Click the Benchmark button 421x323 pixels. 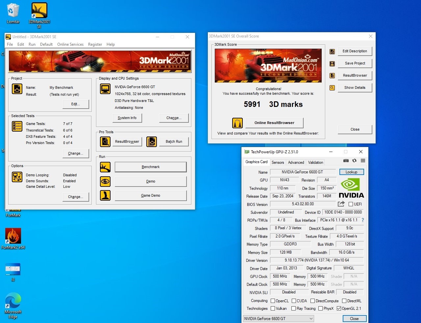[151, 167]
